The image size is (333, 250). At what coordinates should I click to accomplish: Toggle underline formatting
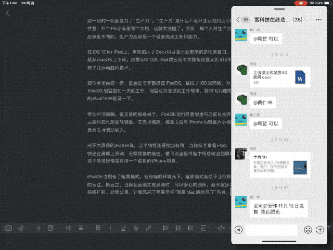(123, 228)
